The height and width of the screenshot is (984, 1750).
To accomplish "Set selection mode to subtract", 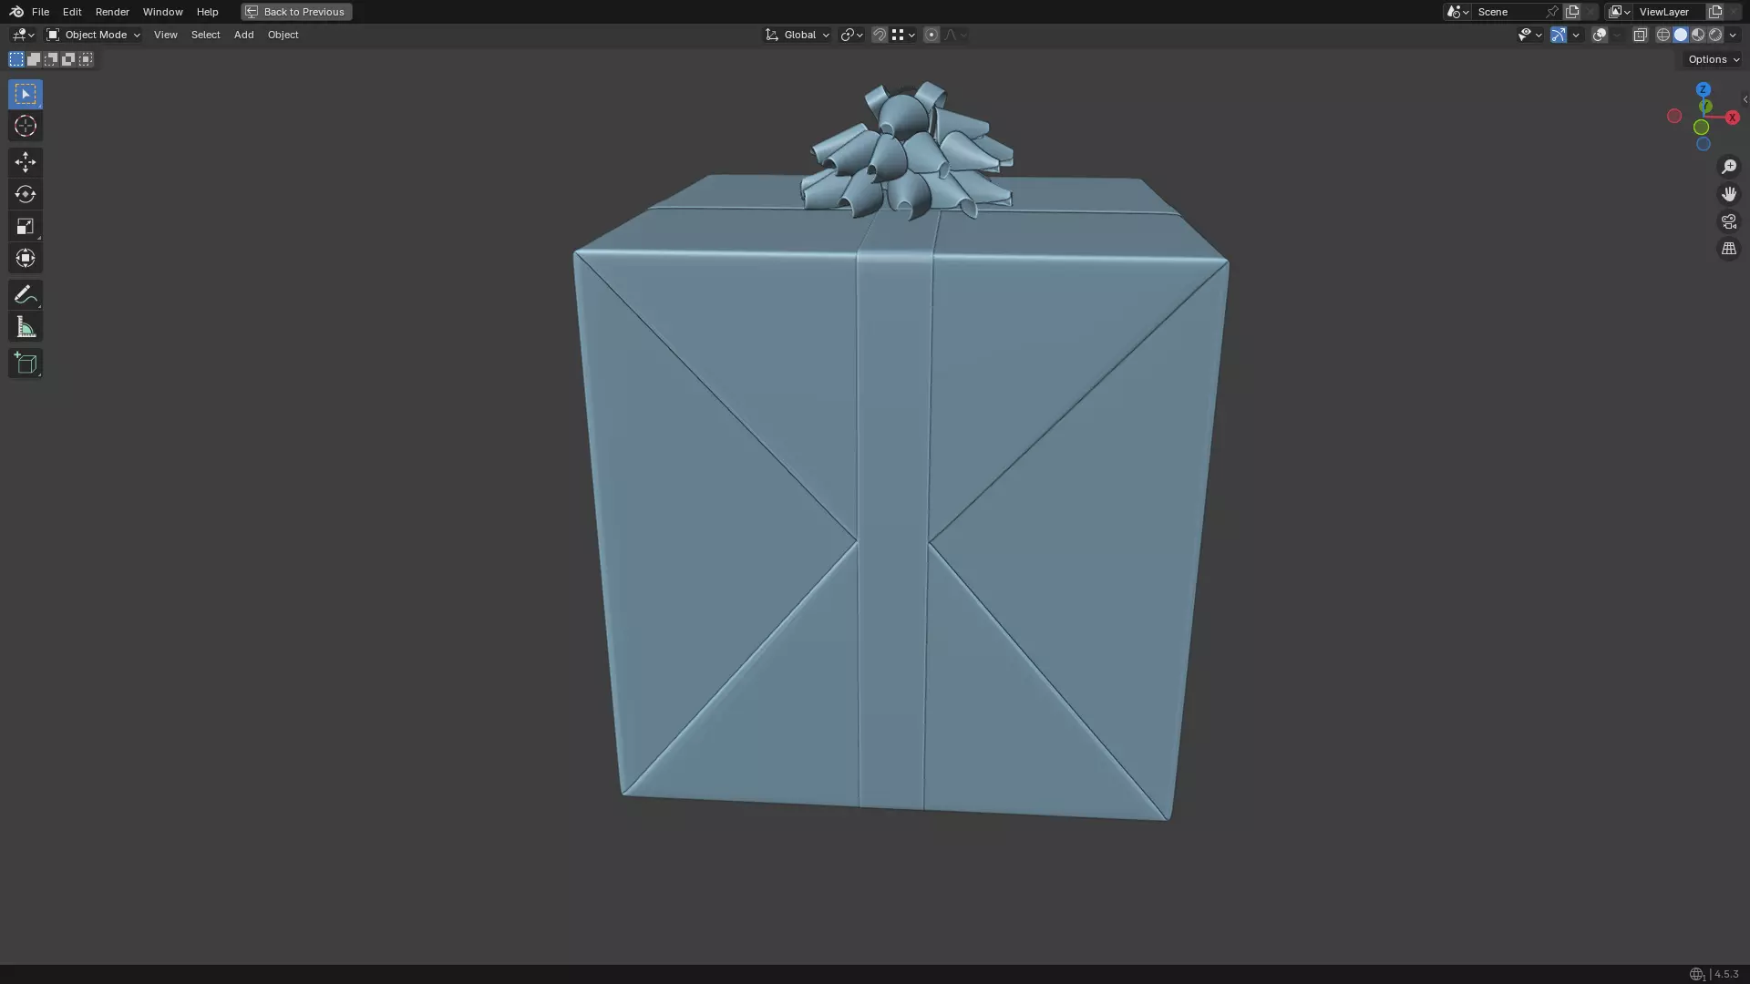I will (x=51, y=59).
